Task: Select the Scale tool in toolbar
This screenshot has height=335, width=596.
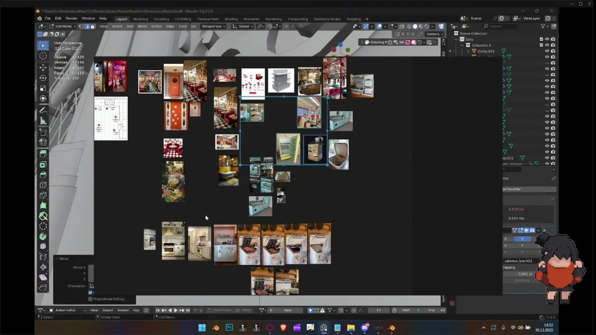Action: pos(43,88)
